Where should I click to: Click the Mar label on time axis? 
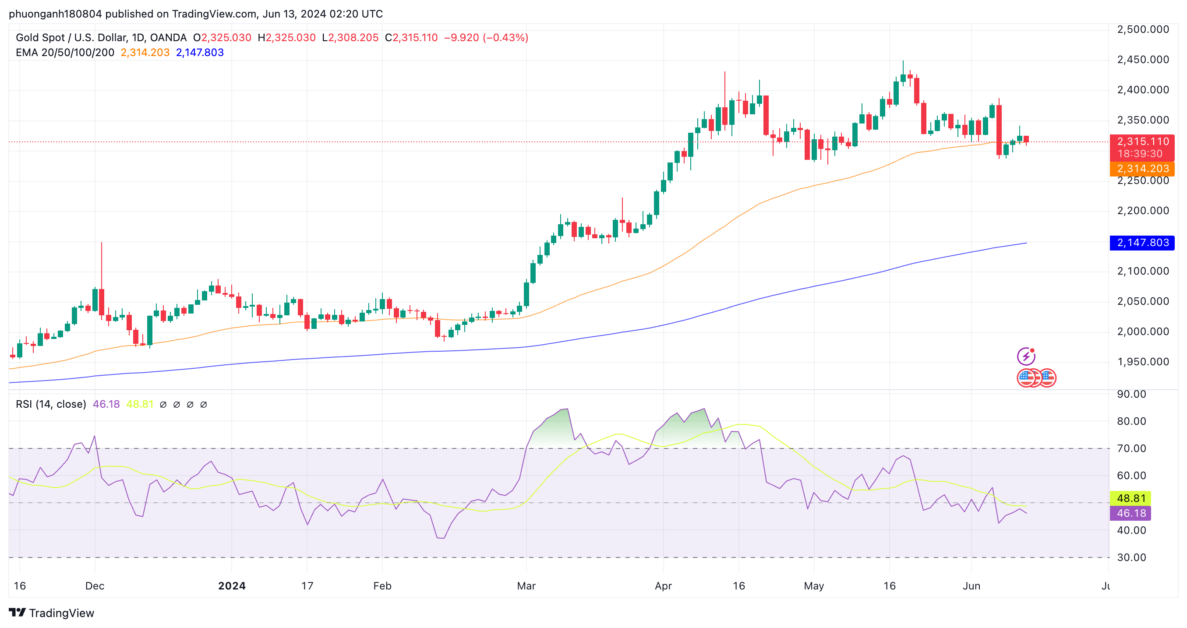tap(526, 586)
